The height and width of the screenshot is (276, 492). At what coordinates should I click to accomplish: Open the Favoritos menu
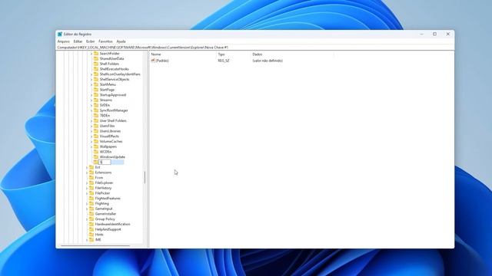tap(105, 41)
